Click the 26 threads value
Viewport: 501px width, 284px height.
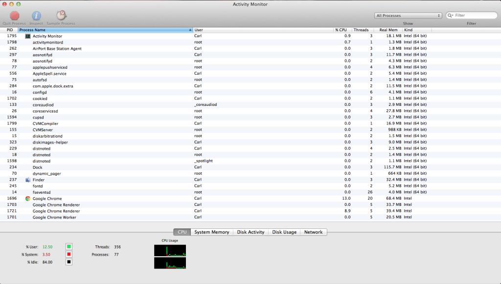[x=370, y=192]
